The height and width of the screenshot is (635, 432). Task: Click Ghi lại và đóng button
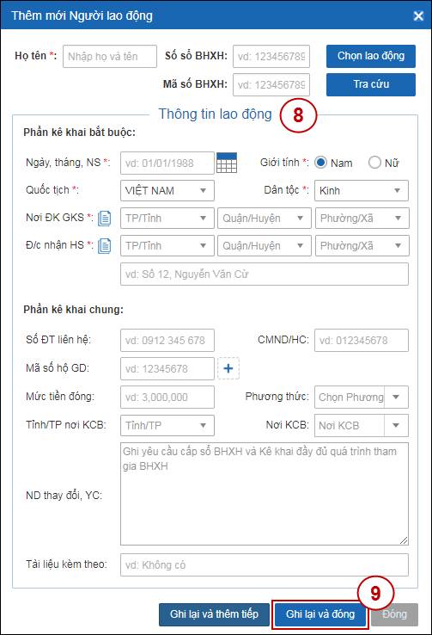[320, 614]
